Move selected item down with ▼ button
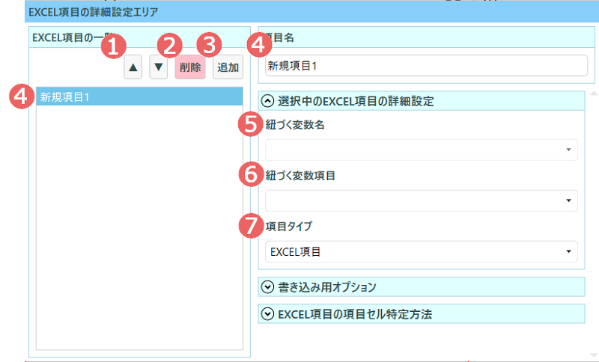This screenshot has height=362, width=599. (x=159, y=67)
